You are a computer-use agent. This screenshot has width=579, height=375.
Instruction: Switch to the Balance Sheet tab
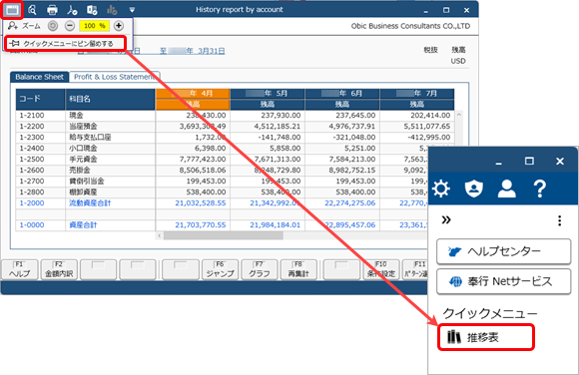click(x=40, y=77)
